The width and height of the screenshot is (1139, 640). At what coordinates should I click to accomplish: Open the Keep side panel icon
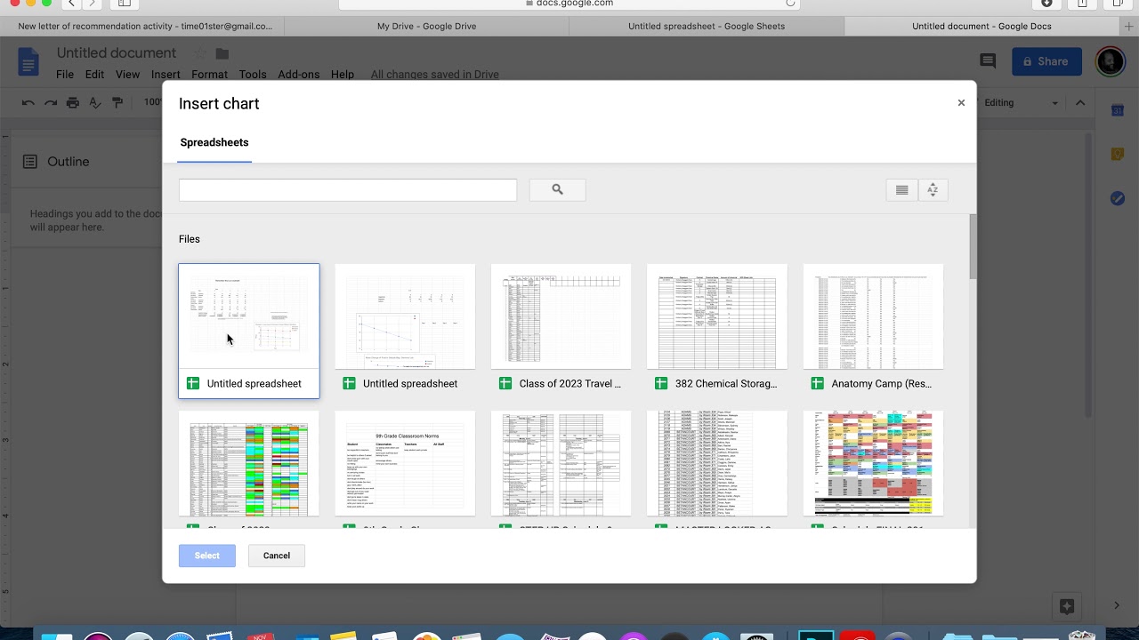pyautogui.click(x=1118, y=155)
